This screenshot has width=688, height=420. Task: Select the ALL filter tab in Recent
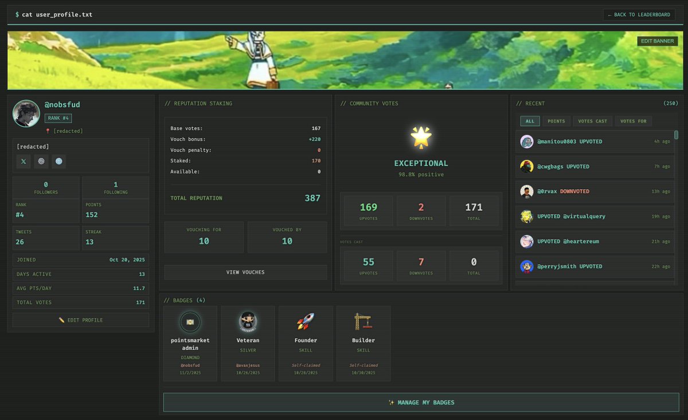530,121
